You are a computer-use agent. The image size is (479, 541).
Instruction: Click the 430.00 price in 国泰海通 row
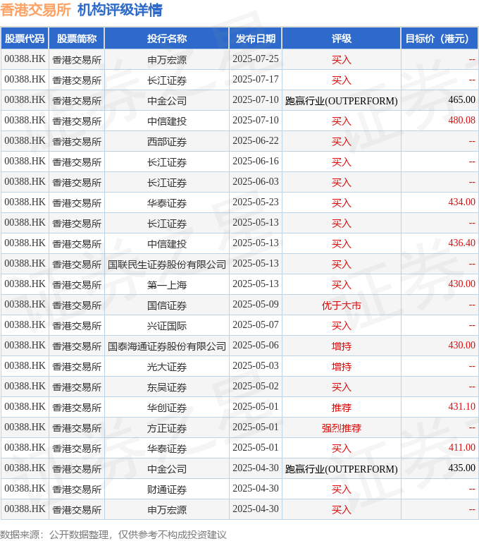click(461, 345)
